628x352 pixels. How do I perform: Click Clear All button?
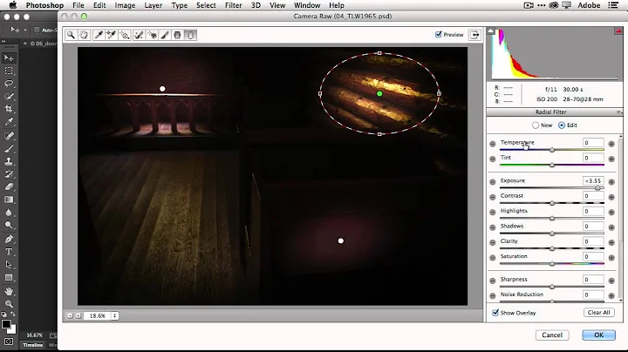(598, 313)
